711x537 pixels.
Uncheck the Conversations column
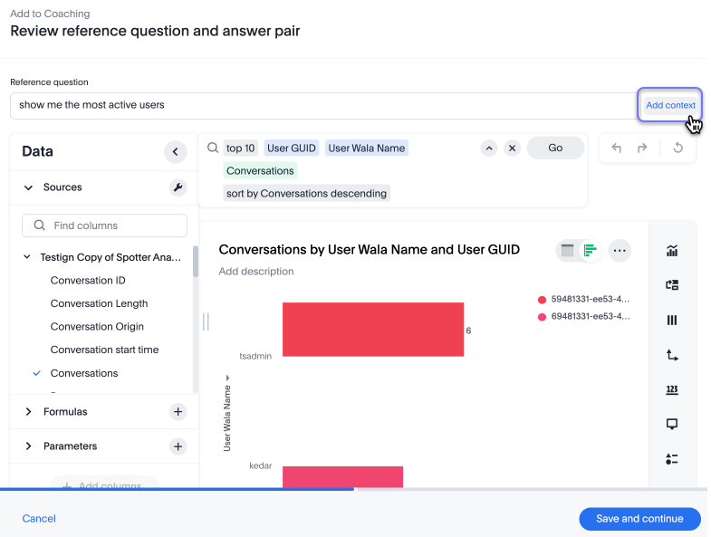(37, 373)
